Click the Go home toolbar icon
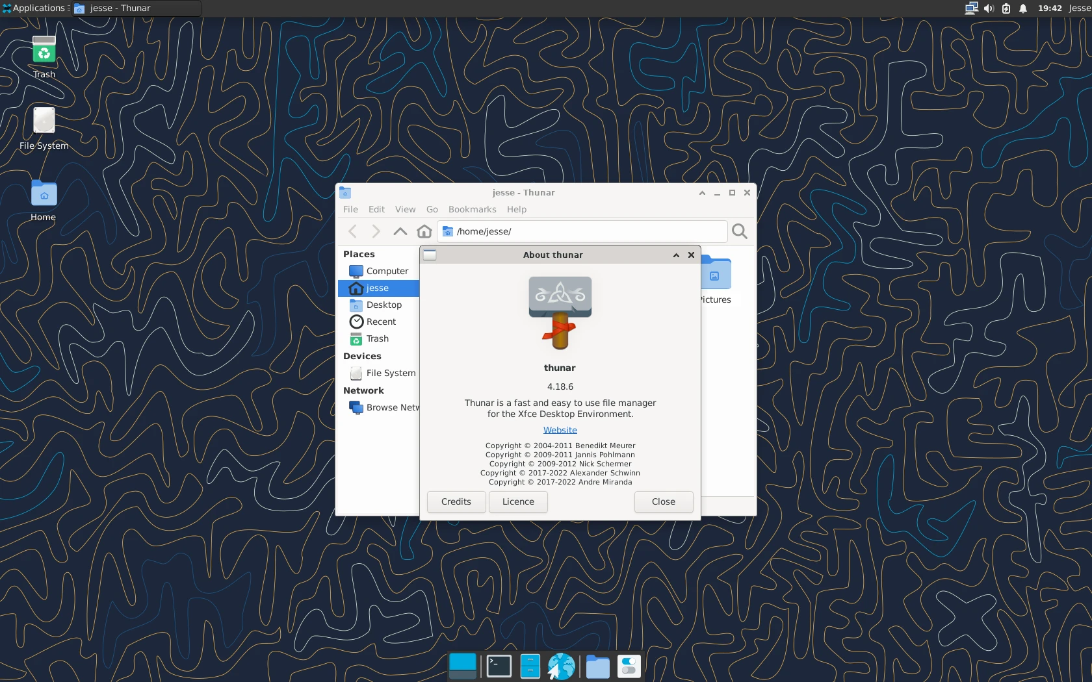1092x682 pixels. [x=424, y=231]
